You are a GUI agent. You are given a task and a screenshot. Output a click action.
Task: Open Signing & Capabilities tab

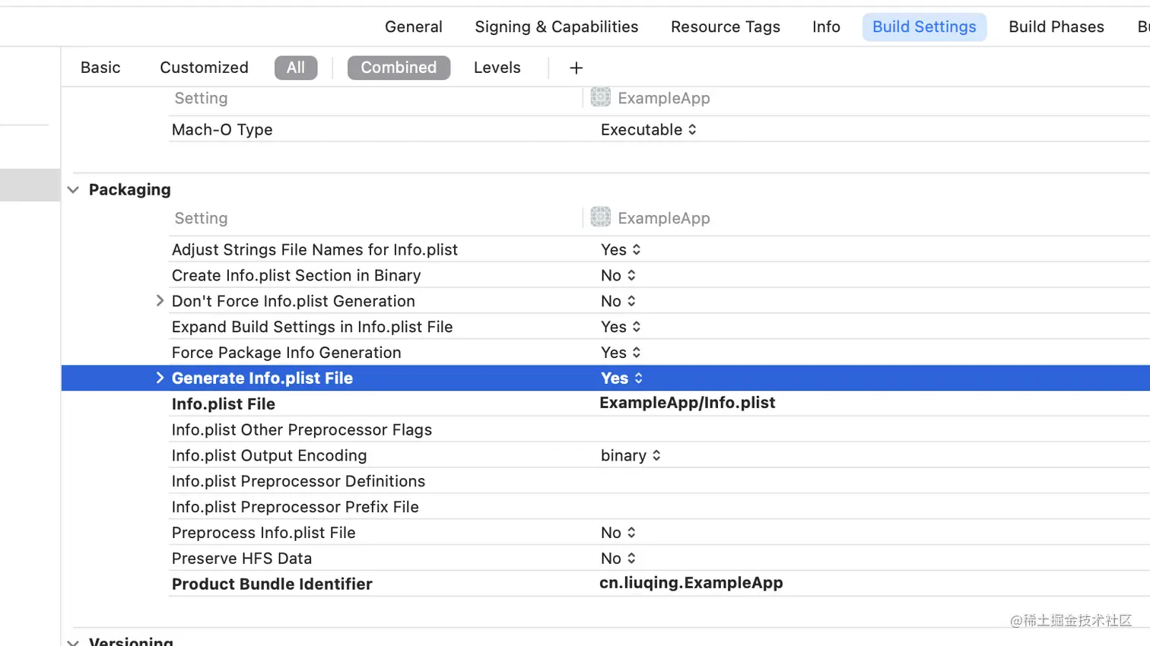(x=556, y=27)
